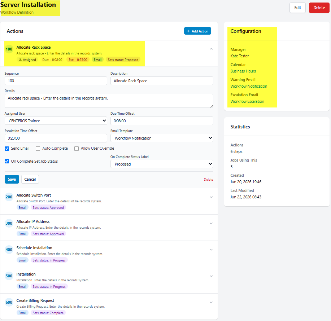Click the Email tag under Installation
331x321 pixels.
point(22,287)
